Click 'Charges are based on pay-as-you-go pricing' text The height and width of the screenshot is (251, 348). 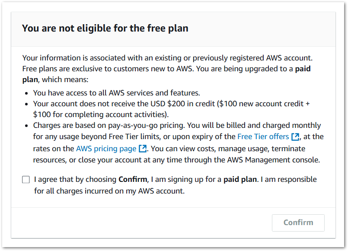click(x=109, y=125)
